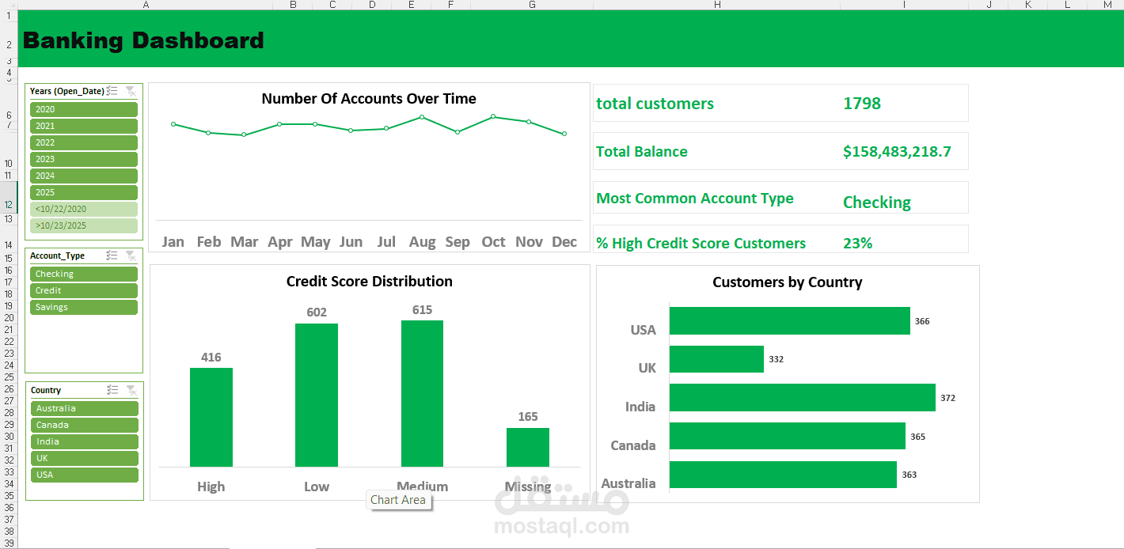Image resolution: width=1124 pixels, height=549 pixels.
Task: Click the Jan data point on line chart
Action: pyautogui.click(x=173, y=124)
